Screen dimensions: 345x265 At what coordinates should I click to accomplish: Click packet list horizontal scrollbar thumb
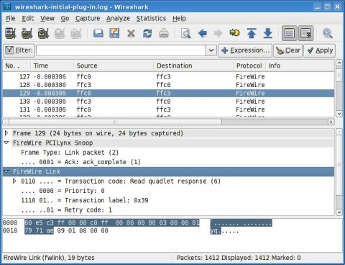[116, 122]
